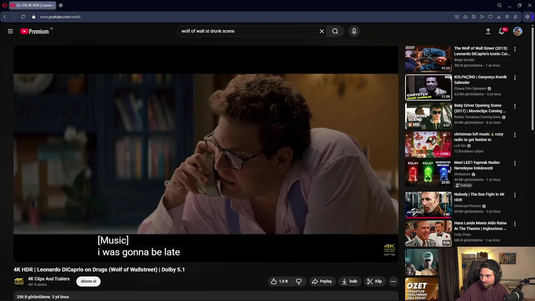Open the Critic Picks channel name

coord(463,235)
